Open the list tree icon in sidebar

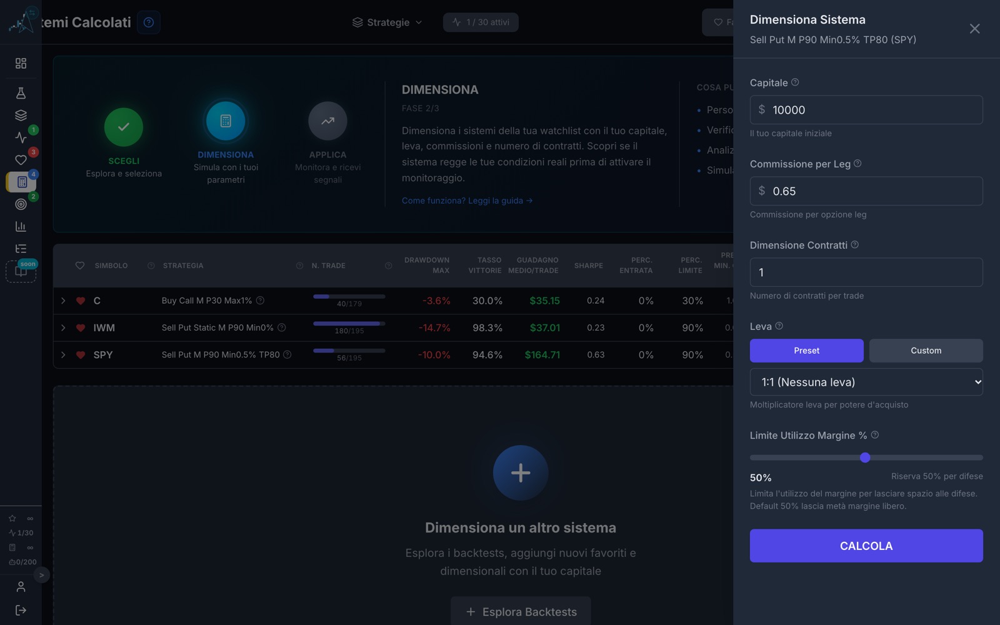click(x=21, y=249)
